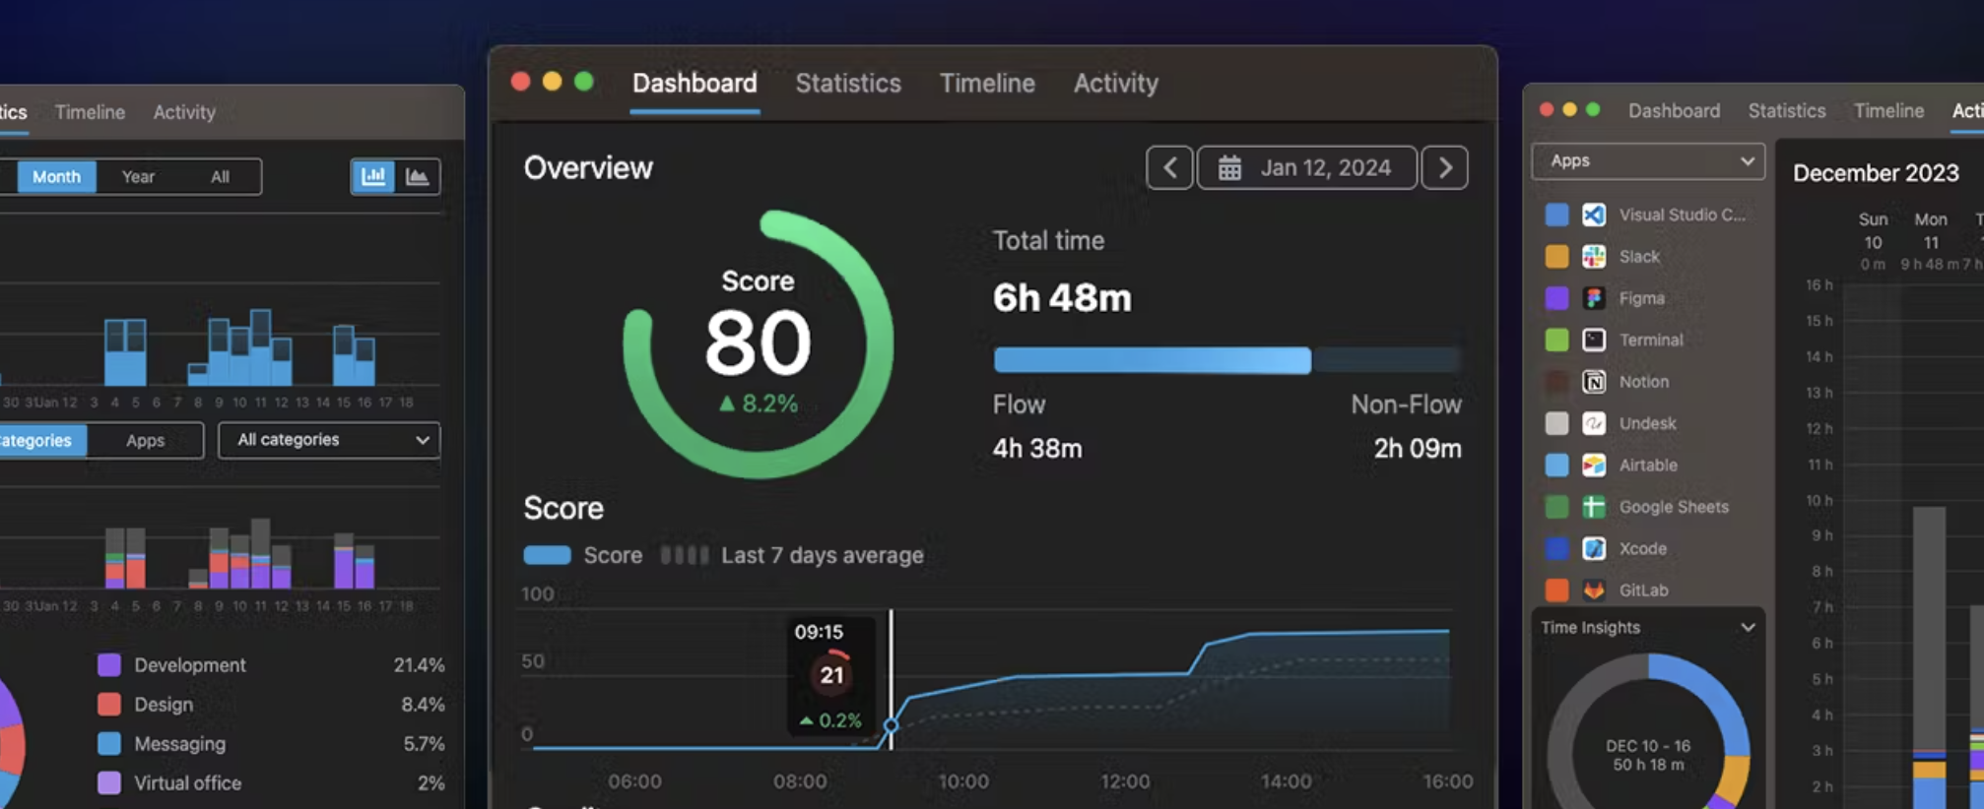This screenshot has width=1984, height=809.
Task: Click the Development 21.4% value
Action: click(419, 665)
